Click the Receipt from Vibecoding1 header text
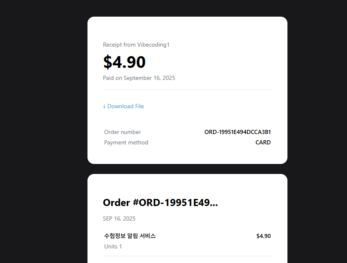Viewport: 347px width, 263px height. (136, 45)
